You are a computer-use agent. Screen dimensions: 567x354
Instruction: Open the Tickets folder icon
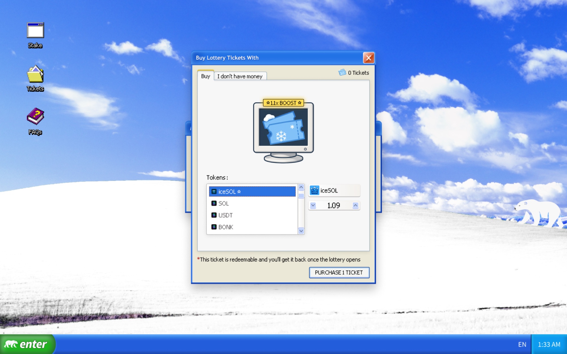tap(35, 78)
